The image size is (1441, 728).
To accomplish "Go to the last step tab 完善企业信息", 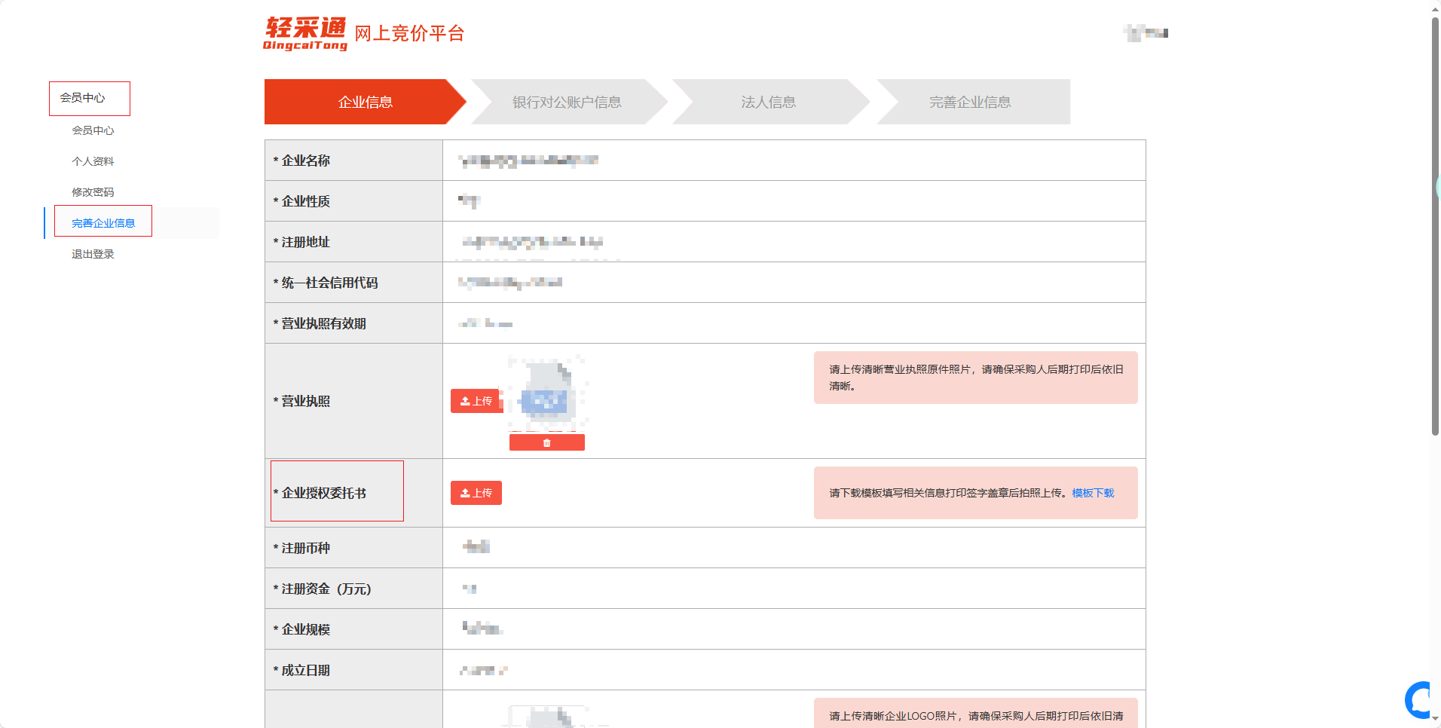I will click(970, 102).
